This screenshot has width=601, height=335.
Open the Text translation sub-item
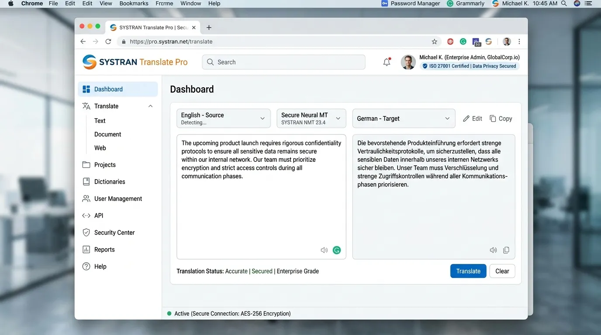100,121
